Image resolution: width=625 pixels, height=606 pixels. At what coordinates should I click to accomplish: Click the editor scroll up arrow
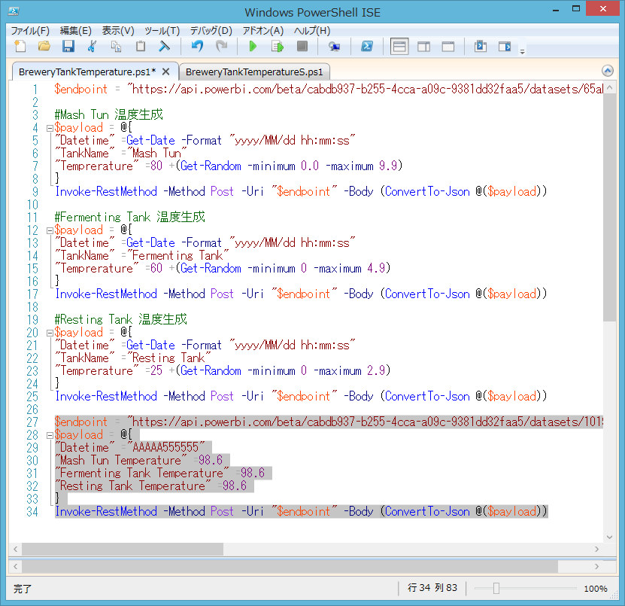(609, 87)
